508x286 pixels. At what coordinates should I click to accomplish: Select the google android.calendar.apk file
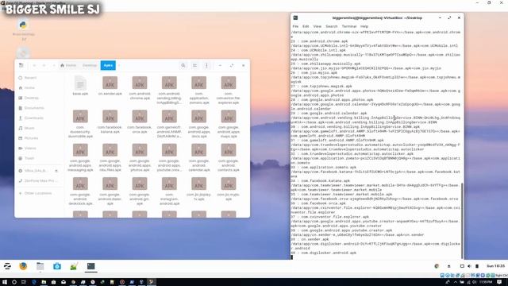199,157
